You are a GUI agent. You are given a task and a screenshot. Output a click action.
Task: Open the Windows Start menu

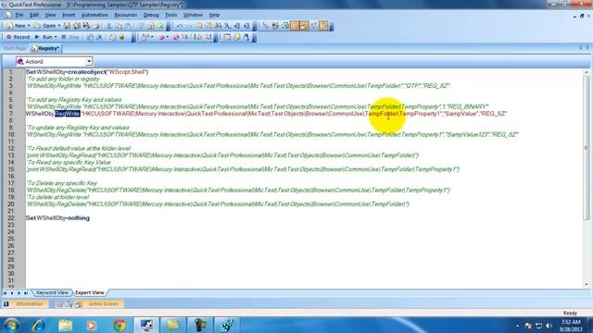[11, 325]
